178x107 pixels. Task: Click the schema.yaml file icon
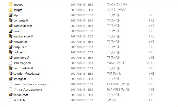coord(10,63)
